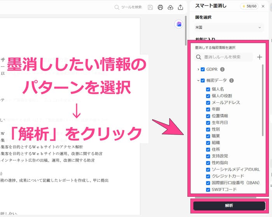The image size is (272, 217).
Task: Uncheck the 性別 checkbox
Action: click(x=208, y=129)
